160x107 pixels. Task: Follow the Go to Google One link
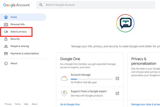coord(70,104)
